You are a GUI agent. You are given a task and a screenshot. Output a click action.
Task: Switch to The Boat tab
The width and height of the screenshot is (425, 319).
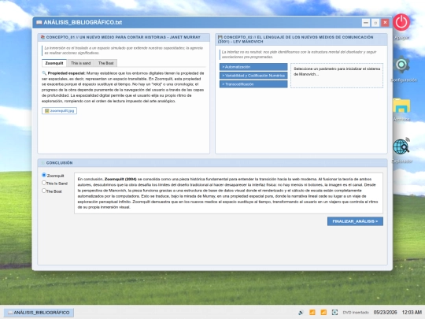coord(105,63)
